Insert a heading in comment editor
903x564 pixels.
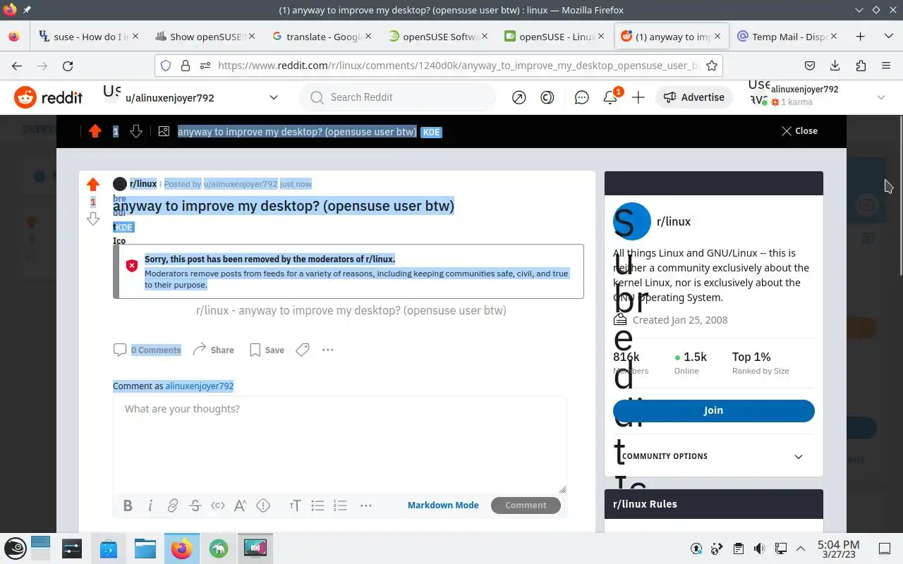click(295, 505)
